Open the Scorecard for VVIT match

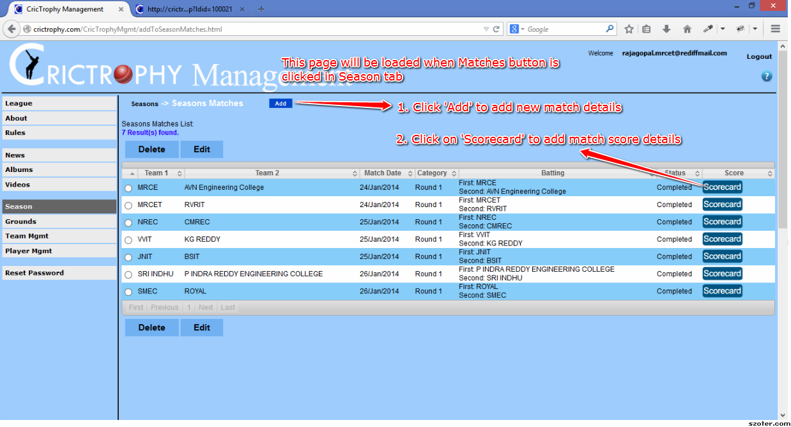coord(722,239)
